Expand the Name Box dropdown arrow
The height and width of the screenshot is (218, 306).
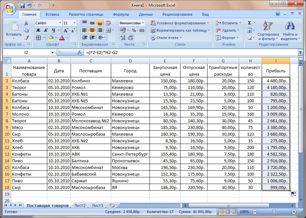coord(52,53)
